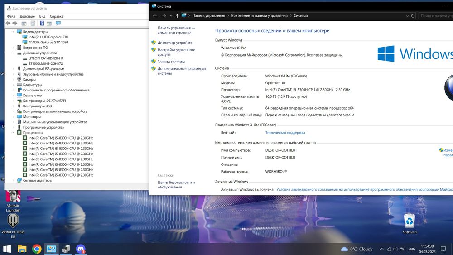Click the Back arrow in Система window

155,16
